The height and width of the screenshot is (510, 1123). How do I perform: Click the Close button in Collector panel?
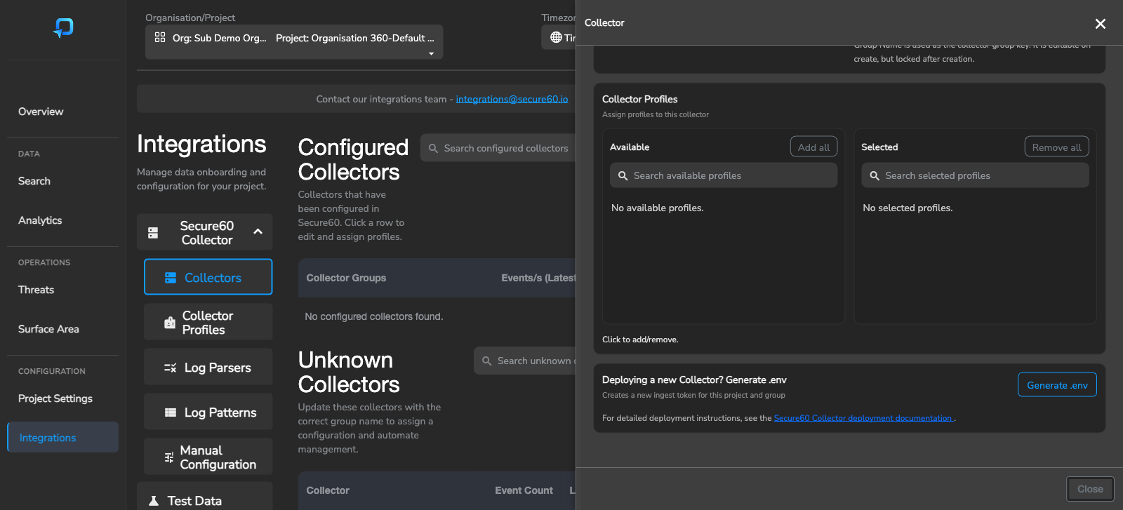point(1090,489)
